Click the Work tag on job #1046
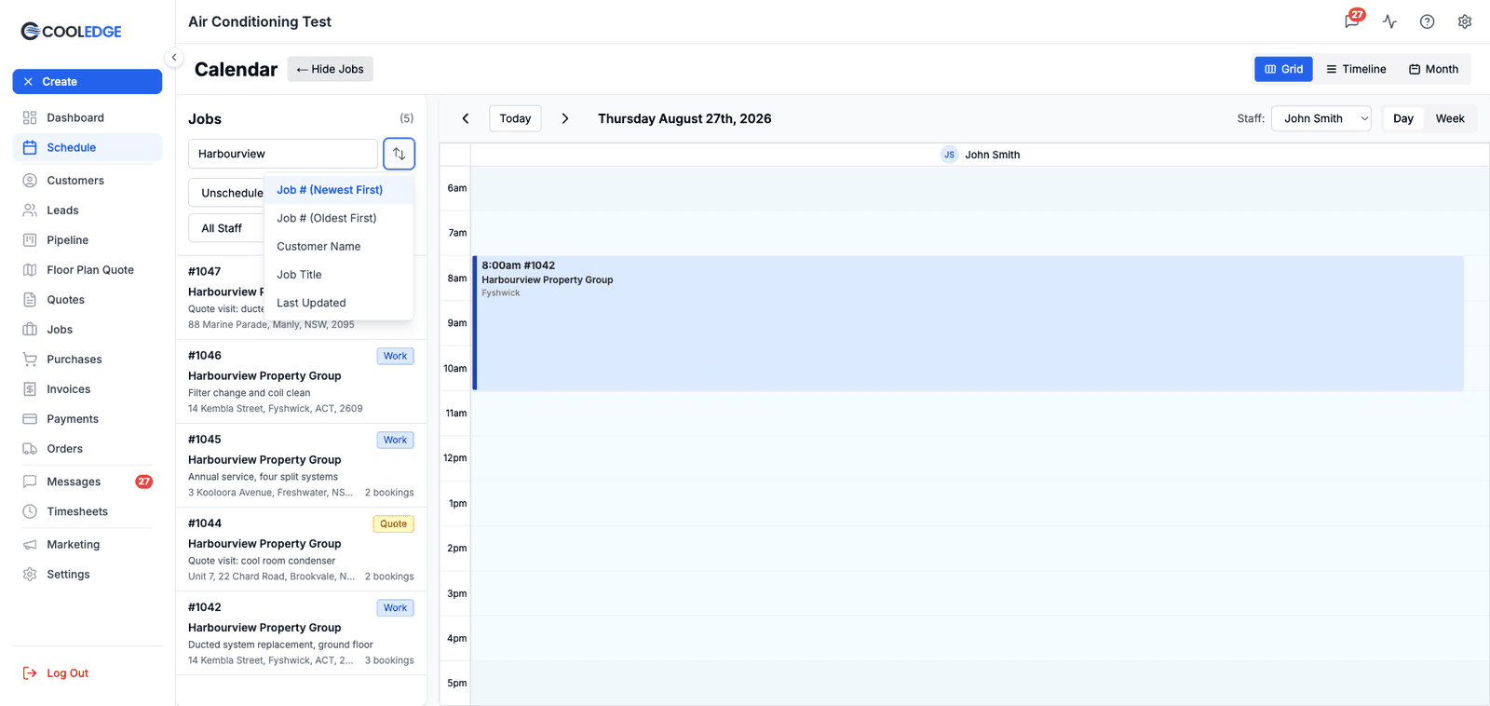 (x=395, y=356)
